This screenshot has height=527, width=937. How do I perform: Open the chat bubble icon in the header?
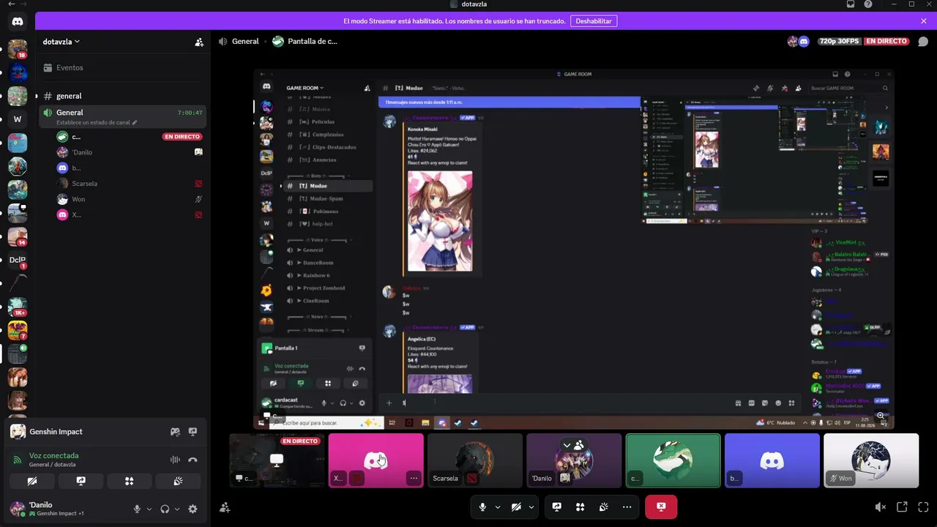coord(923,42)
